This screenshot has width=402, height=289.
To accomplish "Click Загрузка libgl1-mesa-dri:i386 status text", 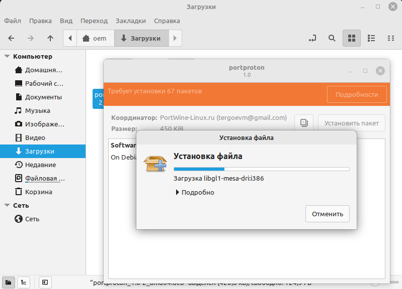I will click(219, 178).
